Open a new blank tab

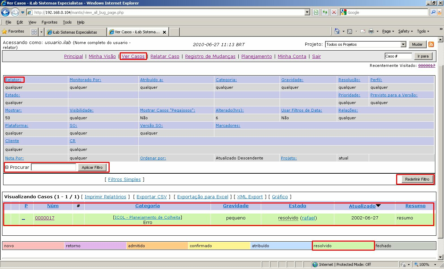pos(174,32)
